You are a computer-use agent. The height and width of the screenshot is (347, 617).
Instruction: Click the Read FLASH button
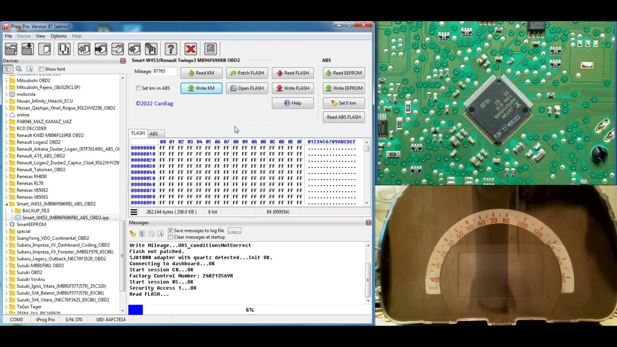coord(293,73)
